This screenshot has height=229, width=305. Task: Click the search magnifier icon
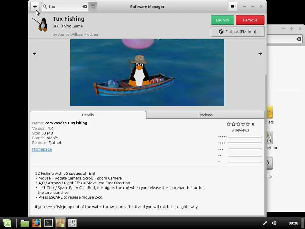(x=45, y=7)
